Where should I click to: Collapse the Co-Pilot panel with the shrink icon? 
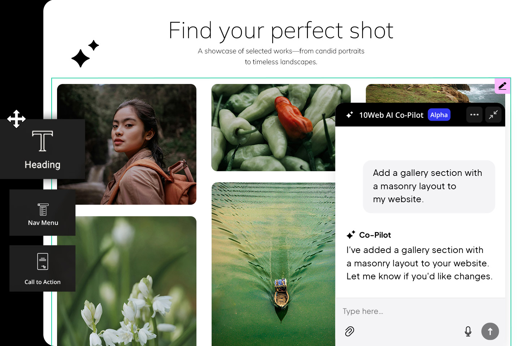[493, 115]
